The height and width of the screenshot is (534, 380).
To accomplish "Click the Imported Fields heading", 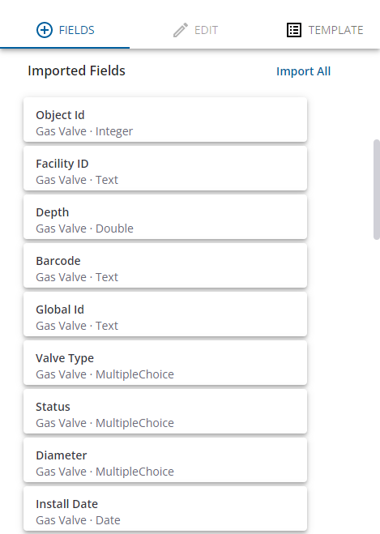I will [x=77, y=70].
